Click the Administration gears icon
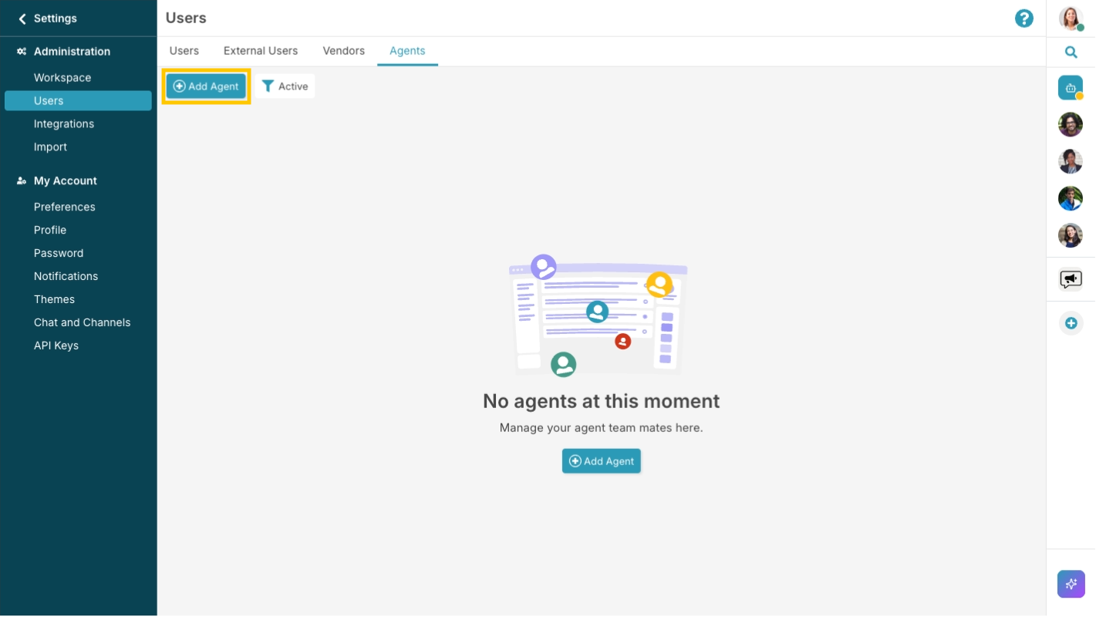The width and height of the screenshot is (1096, 617). click(22, 52)
